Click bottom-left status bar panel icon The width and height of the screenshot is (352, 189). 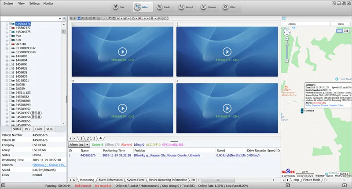(x=4, y=185)
